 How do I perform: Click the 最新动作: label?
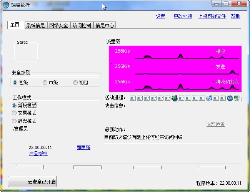click(x=115, y=129)
